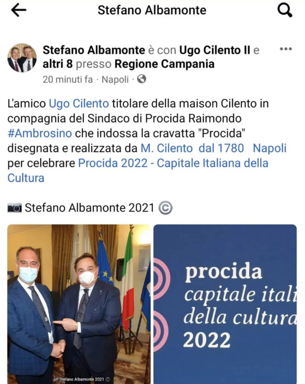The height and width of the screenshot is (384, 305).
Task: View the Procida capitale della cultura image
Action: click(225, 304)
